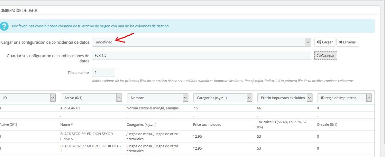The image size is (385, 157).
Task: Click the X icon on the Eliminar button
Action: pos(341,42)
